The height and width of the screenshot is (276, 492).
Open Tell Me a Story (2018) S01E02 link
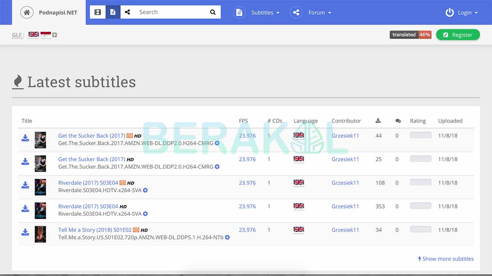95,230
